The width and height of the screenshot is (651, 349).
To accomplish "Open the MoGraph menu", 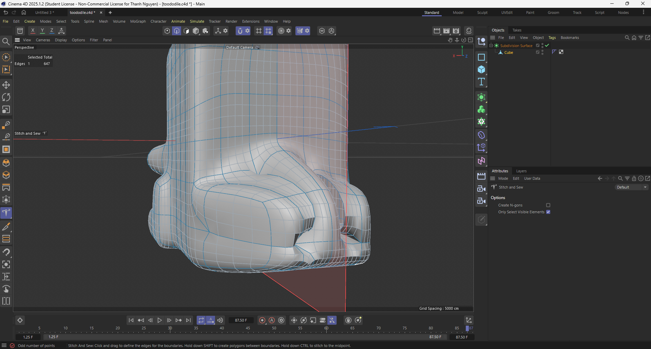I will click(137, 21).
